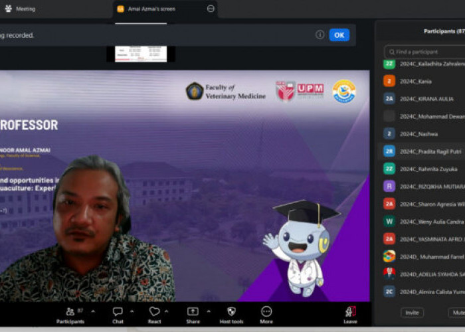Image resolution: width=465 pixels, height=332 pixels.
Task: Click green W avatar of 2024C_Weny Aulia Candra
Action: point(389,221)
